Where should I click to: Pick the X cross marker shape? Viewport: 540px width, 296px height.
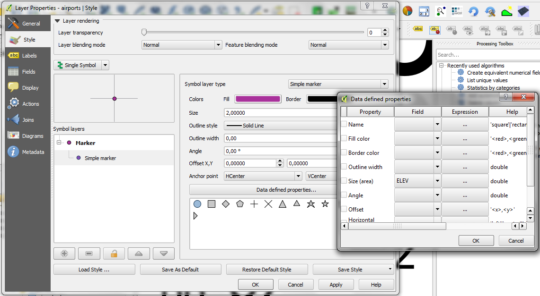268,204
